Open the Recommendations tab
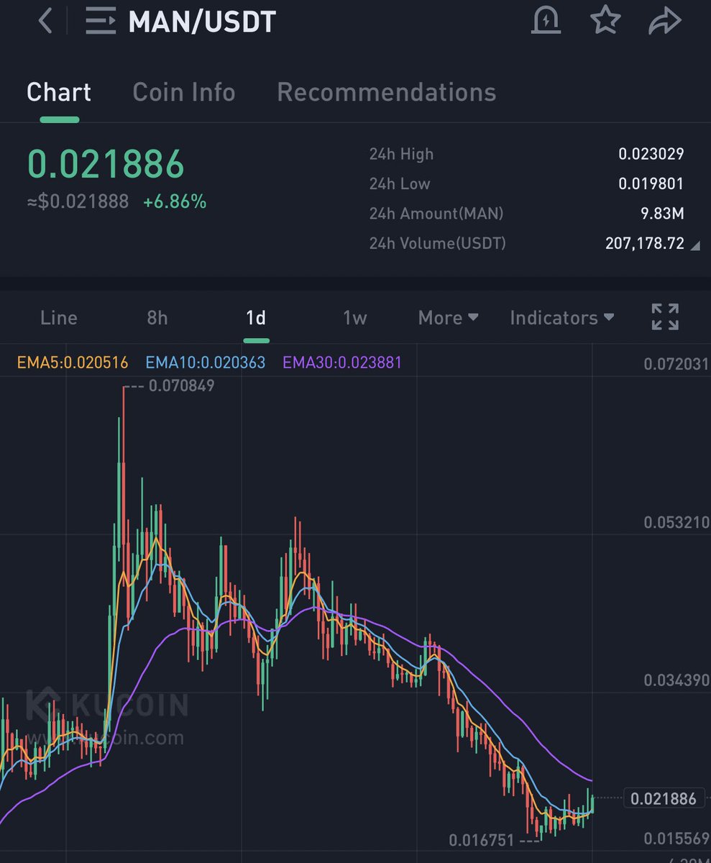This screenshot has height=863, width=711. tap(386, 92)
